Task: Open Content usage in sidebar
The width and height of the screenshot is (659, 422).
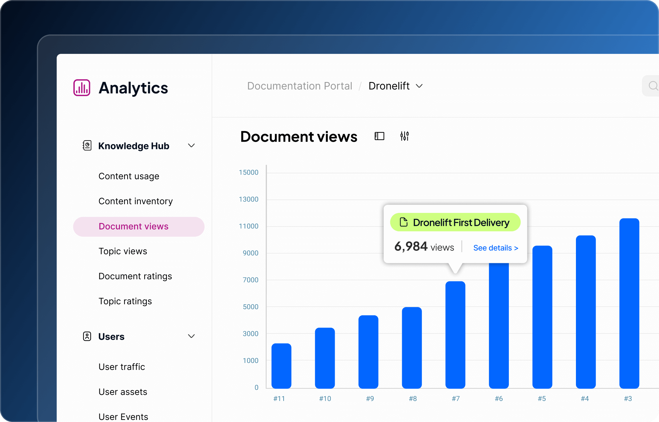Action: (x=129, y=176)
